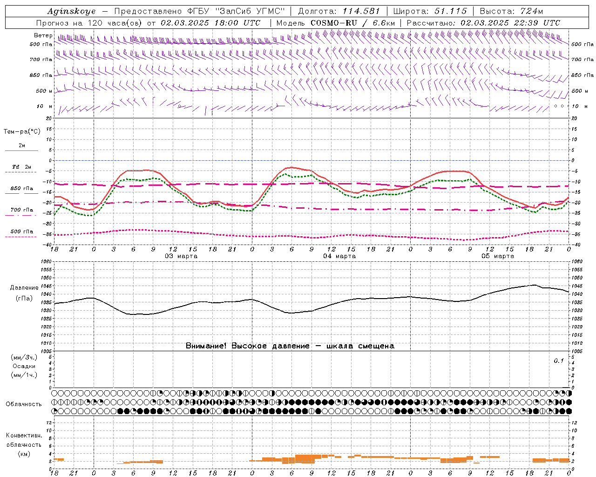Click the "Высота: 724м" elevation text
The height and width of the screenshot is (477, 596).
pyautogui.click(x=511, y=11)
